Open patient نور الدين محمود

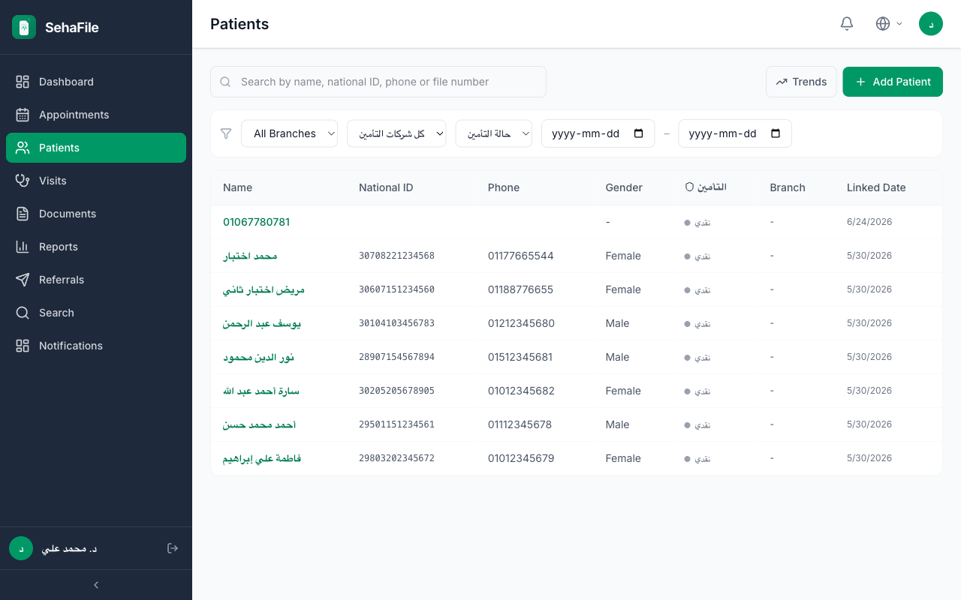coord(258,357)
